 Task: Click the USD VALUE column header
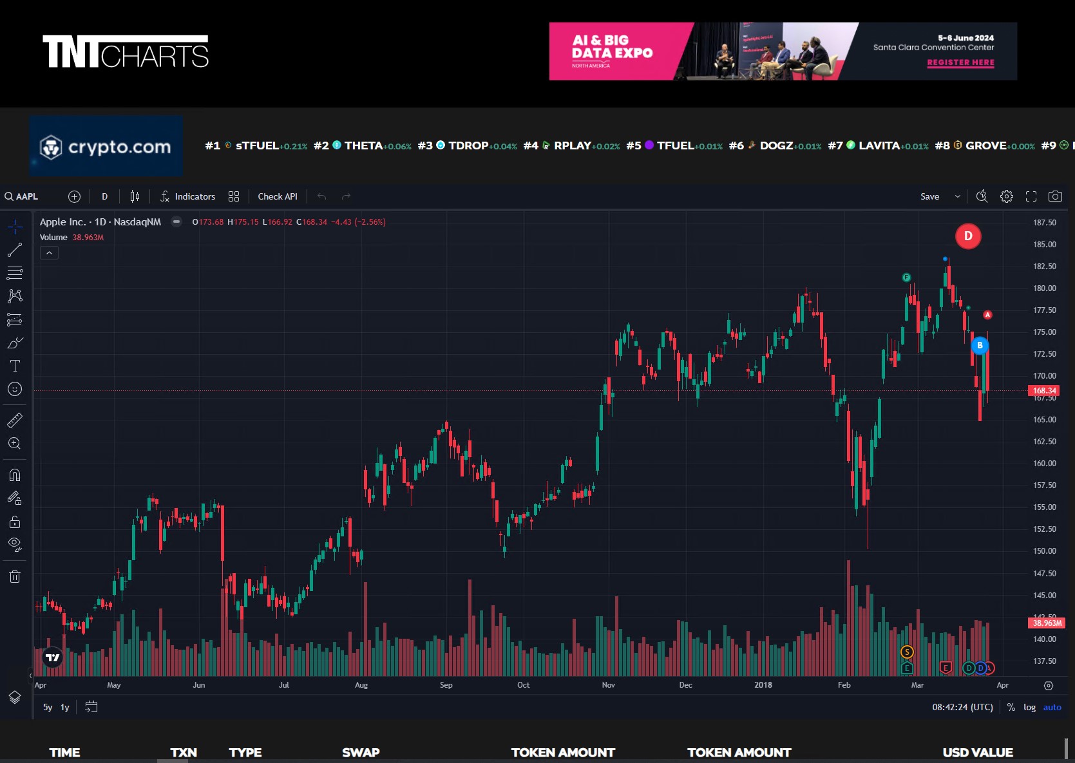tap(978, 752)
